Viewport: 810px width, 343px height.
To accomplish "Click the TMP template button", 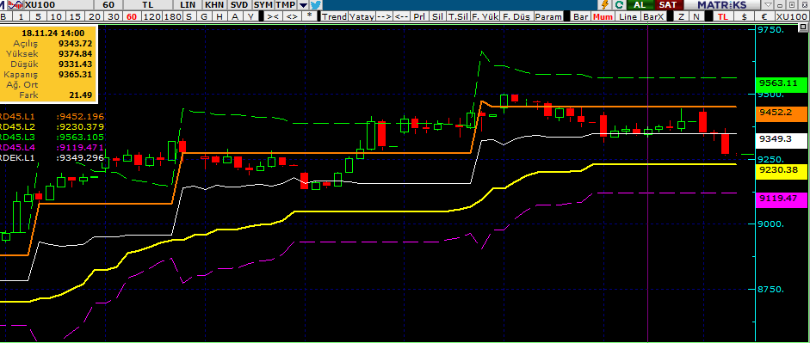I will tap(286, 4).
